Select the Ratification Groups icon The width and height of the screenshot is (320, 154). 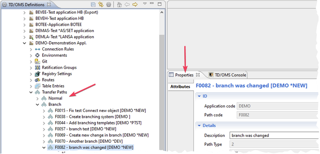tap(37, 67)
